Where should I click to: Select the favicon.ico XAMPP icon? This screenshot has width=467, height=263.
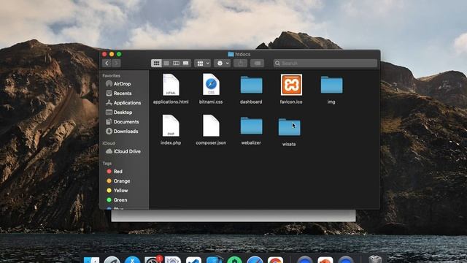(291, 85)
